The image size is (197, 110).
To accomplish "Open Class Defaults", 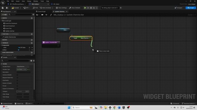I will pos(74,8).
